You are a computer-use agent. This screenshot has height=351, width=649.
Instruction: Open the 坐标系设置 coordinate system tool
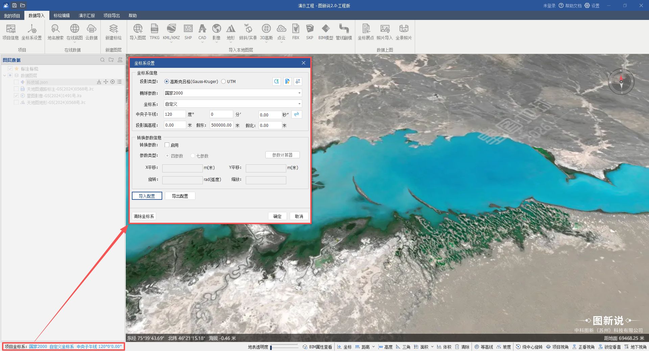pos(32,32)
